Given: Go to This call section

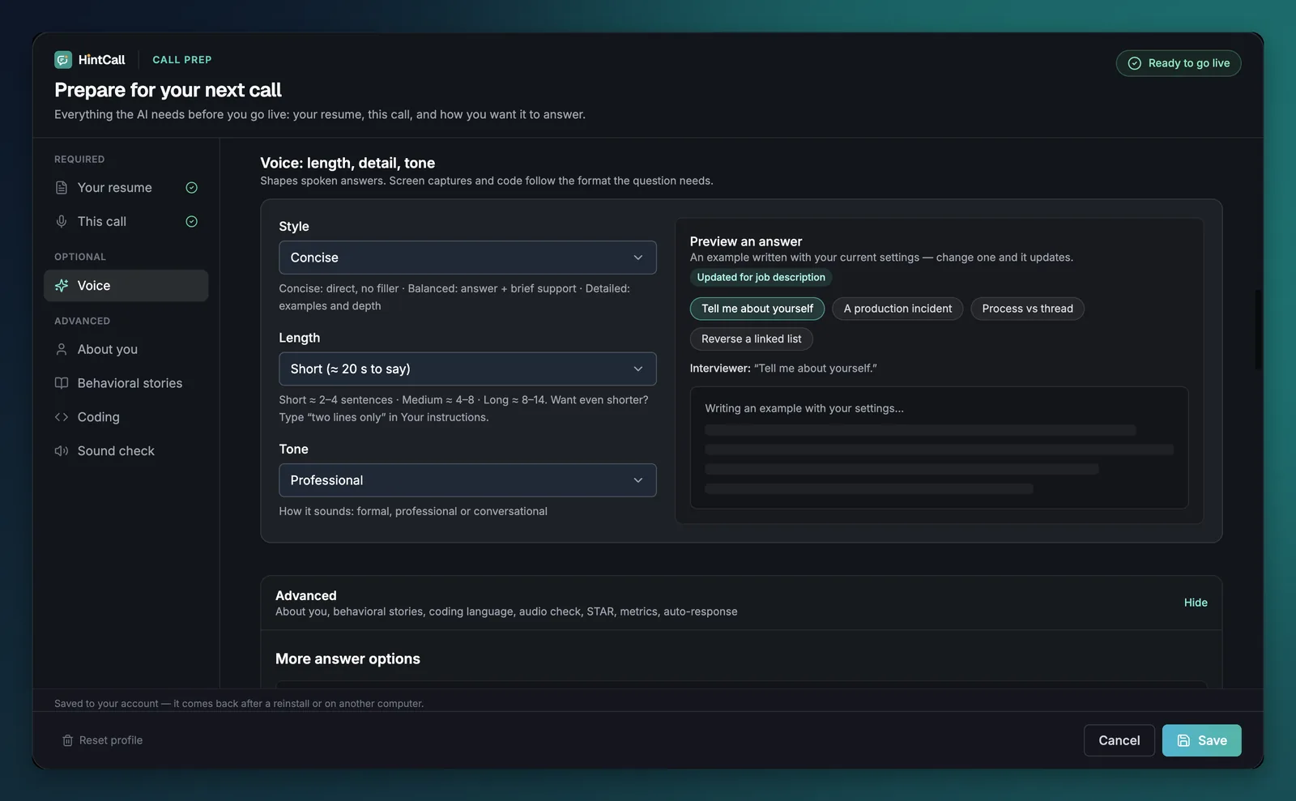Looking at the screenshot, I should coord(126,222).
